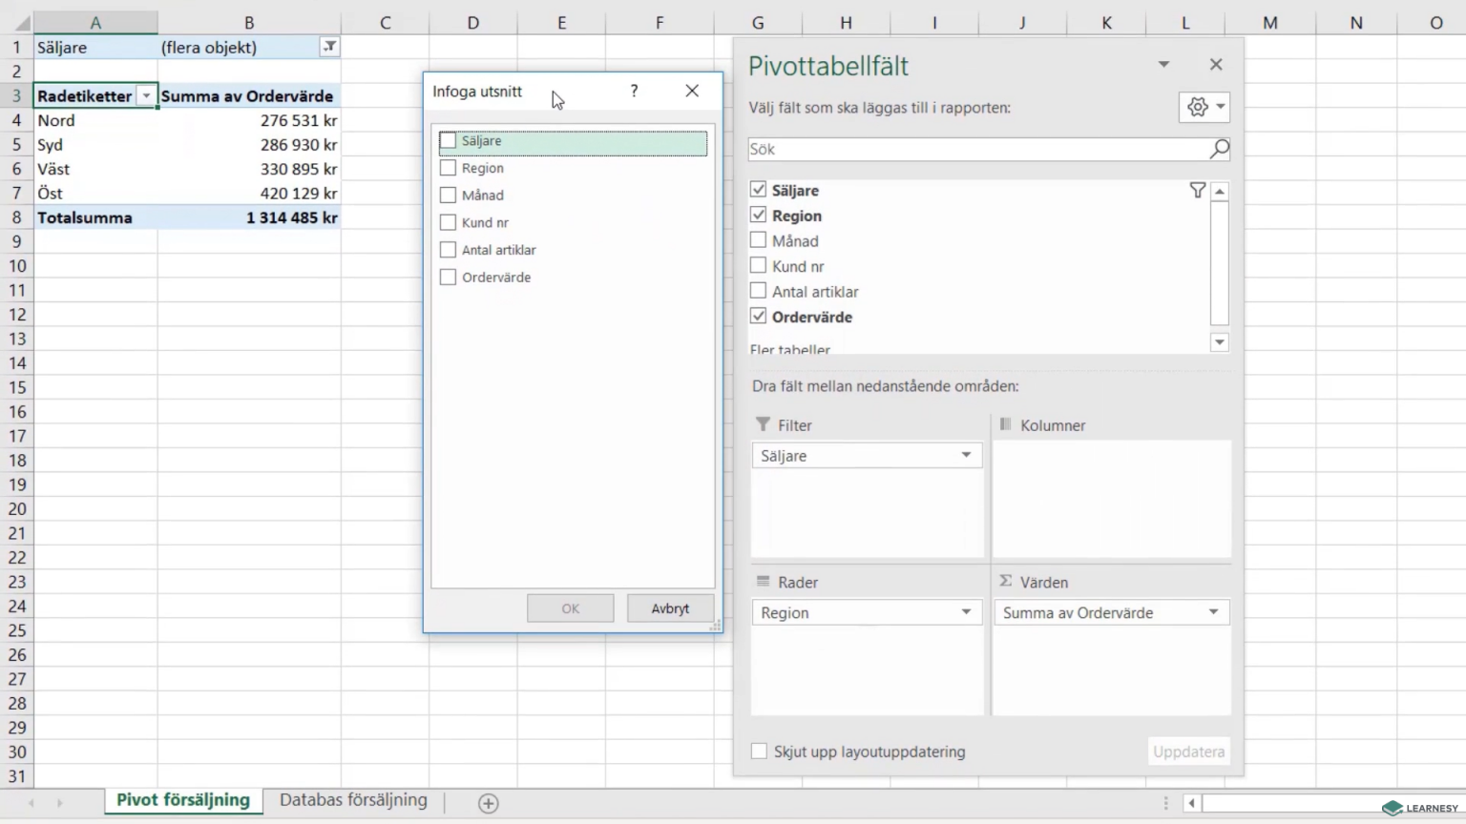Open the Säljare dropdown in Filter area
The width and height of the screenshot is (1466, 824).
tap(966, 455)
